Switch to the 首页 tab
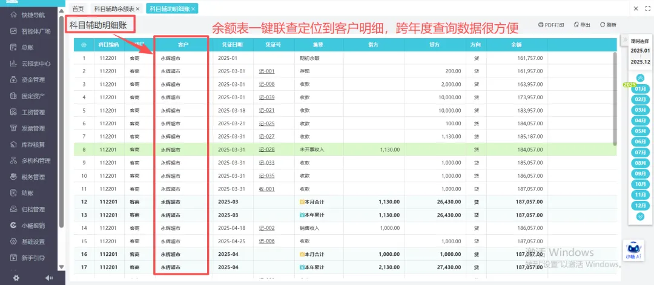Screen dimensions: 654x285 (x=78, y=8)
